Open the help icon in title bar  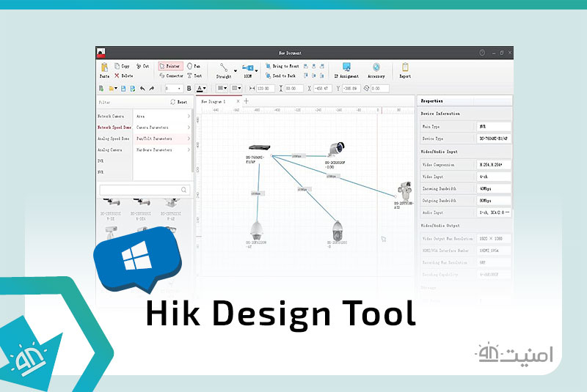pyautogui.click(x=482, y=53)
